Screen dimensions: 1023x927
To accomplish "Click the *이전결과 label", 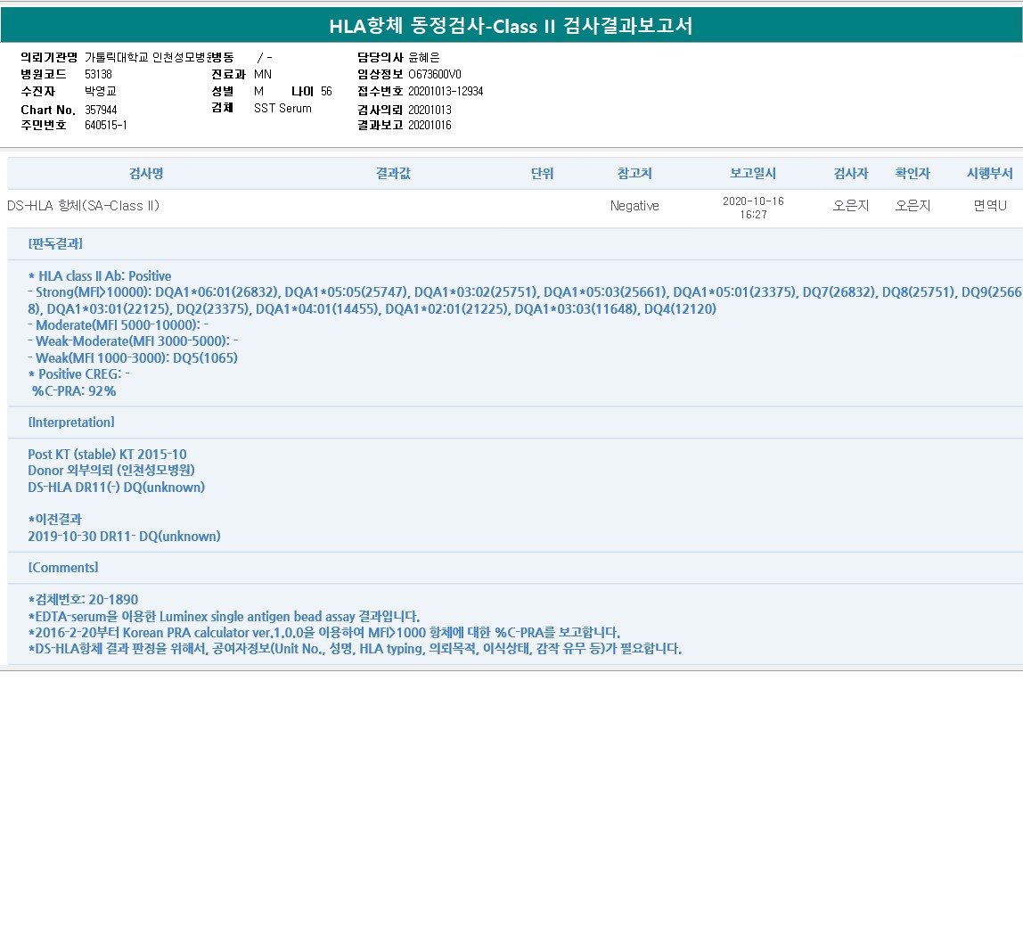I will pos(55,519).
